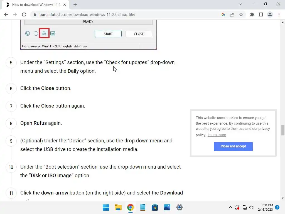Click the scrollbar up arrow

point(282,22)
